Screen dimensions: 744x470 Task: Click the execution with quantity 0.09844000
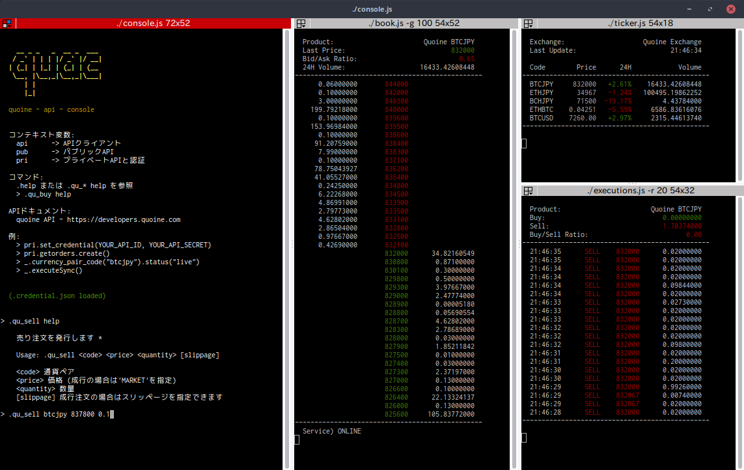point(615,285)
